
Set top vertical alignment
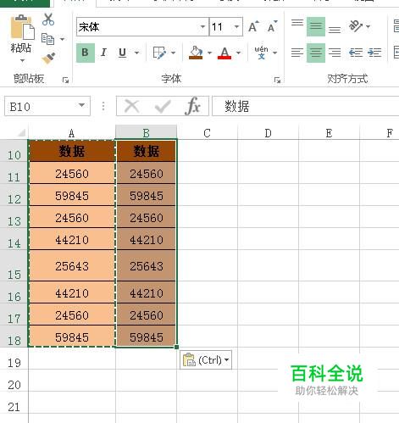click(297, 23)
